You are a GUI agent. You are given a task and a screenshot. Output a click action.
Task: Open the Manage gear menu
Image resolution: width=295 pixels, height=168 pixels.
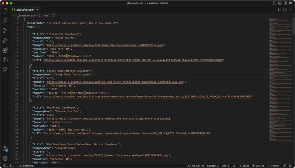pos(5,158)
